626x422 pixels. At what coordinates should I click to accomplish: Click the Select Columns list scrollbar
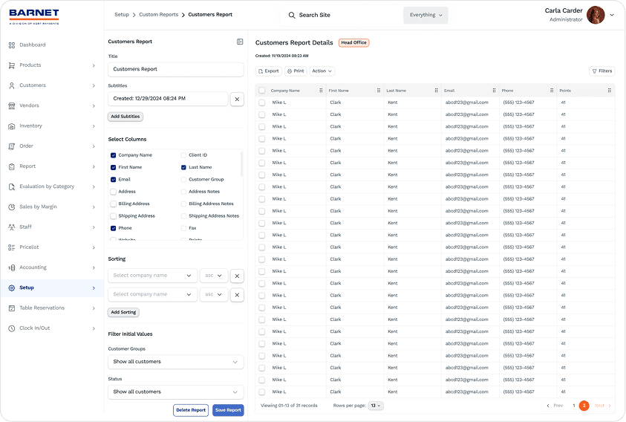pyautogui.click(x=241, y=164)
